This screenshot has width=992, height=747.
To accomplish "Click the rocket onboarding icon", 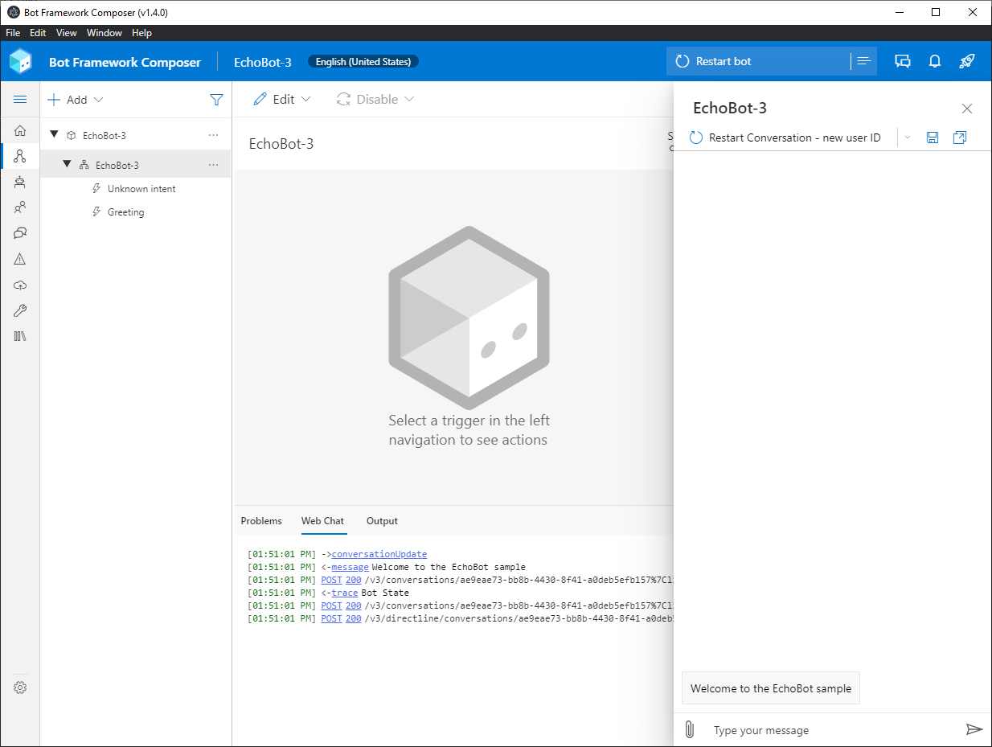I will pos(967,61).
